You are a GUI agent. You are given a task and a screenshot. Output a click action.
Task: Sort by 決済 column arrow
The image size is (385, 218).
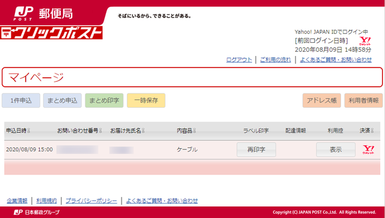(372, 131)
